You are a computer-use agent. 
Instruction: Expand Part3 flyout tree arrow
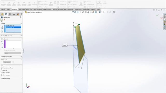[24, 12]
